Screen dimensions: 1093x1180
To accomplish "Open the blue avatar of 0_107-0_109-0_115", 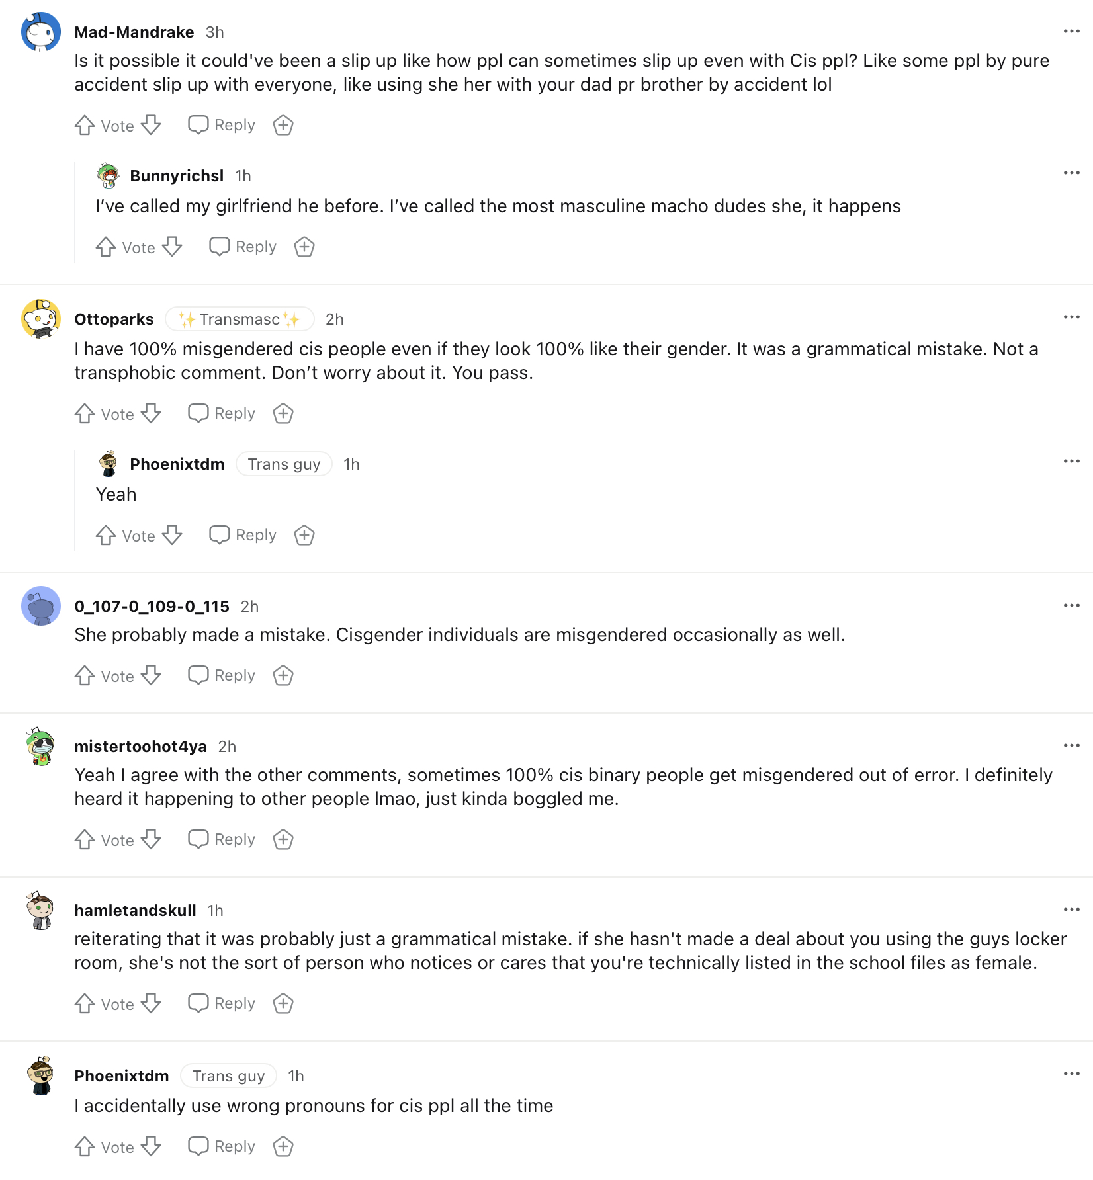I will click(x=41, y=606).
